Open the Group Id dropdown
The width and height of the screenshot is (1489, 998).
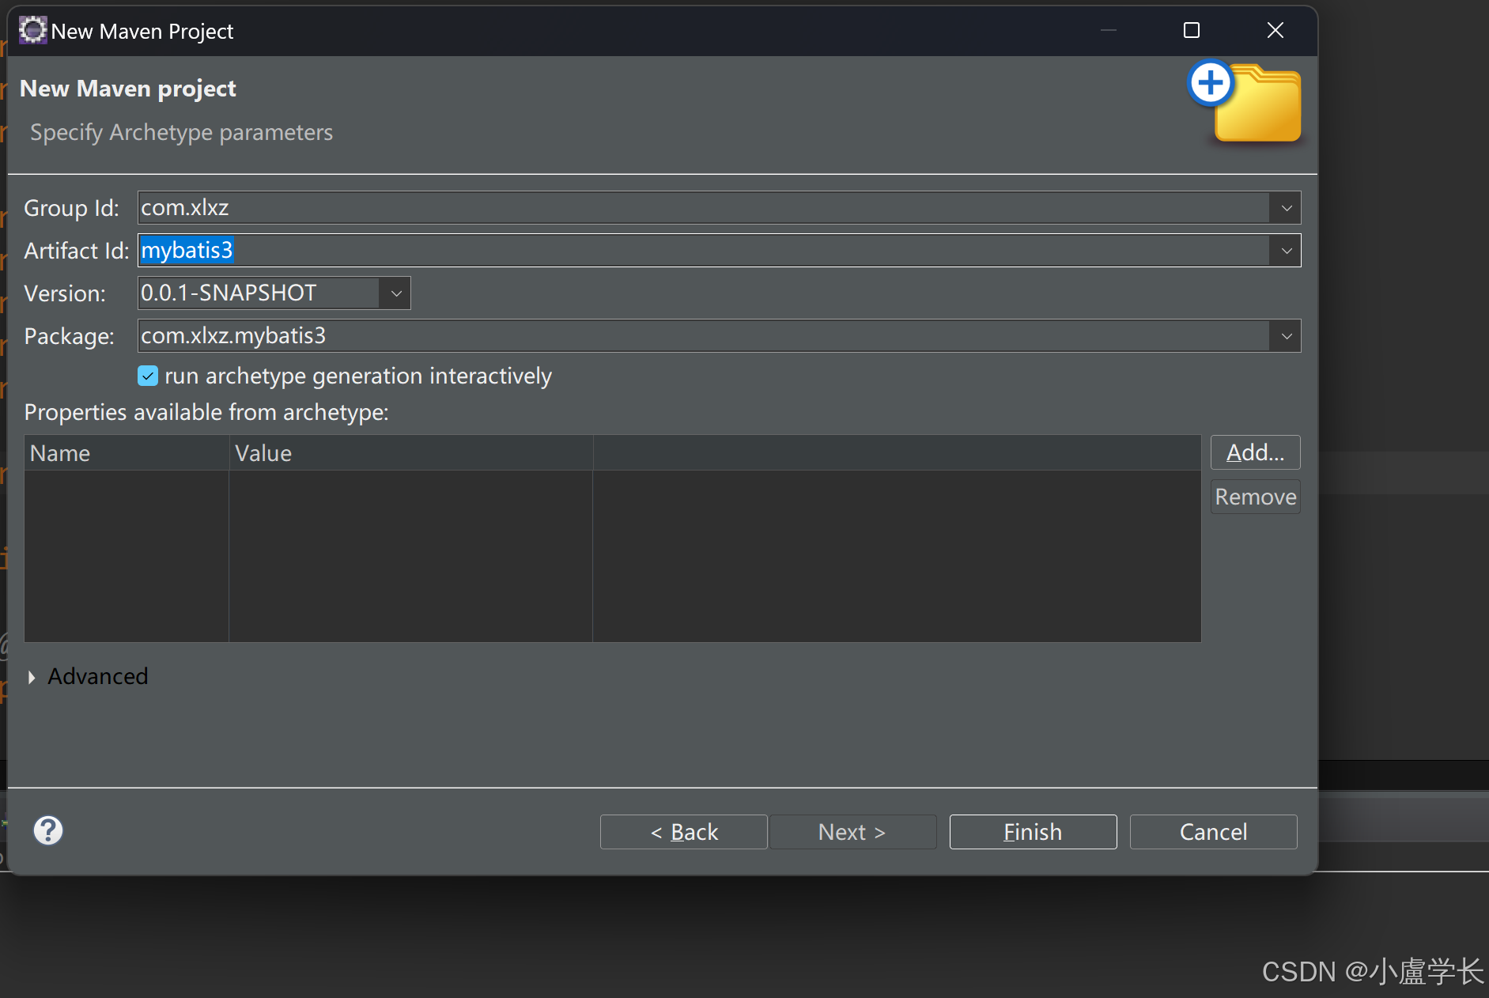[x=1286, y=207]
